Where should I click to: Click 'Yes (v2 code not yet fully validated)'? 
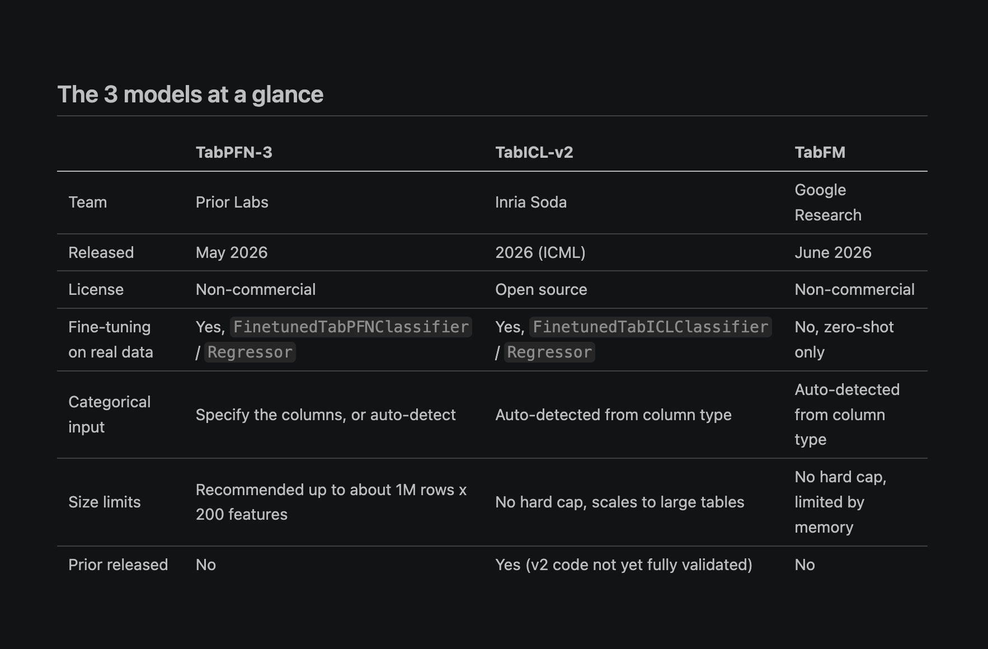click(x=624, y=565)
